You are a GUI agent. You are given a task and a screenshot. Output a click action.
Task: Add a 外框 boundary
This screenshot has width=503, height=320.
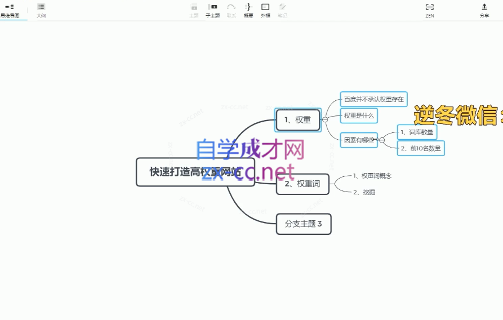pos(265,11)
